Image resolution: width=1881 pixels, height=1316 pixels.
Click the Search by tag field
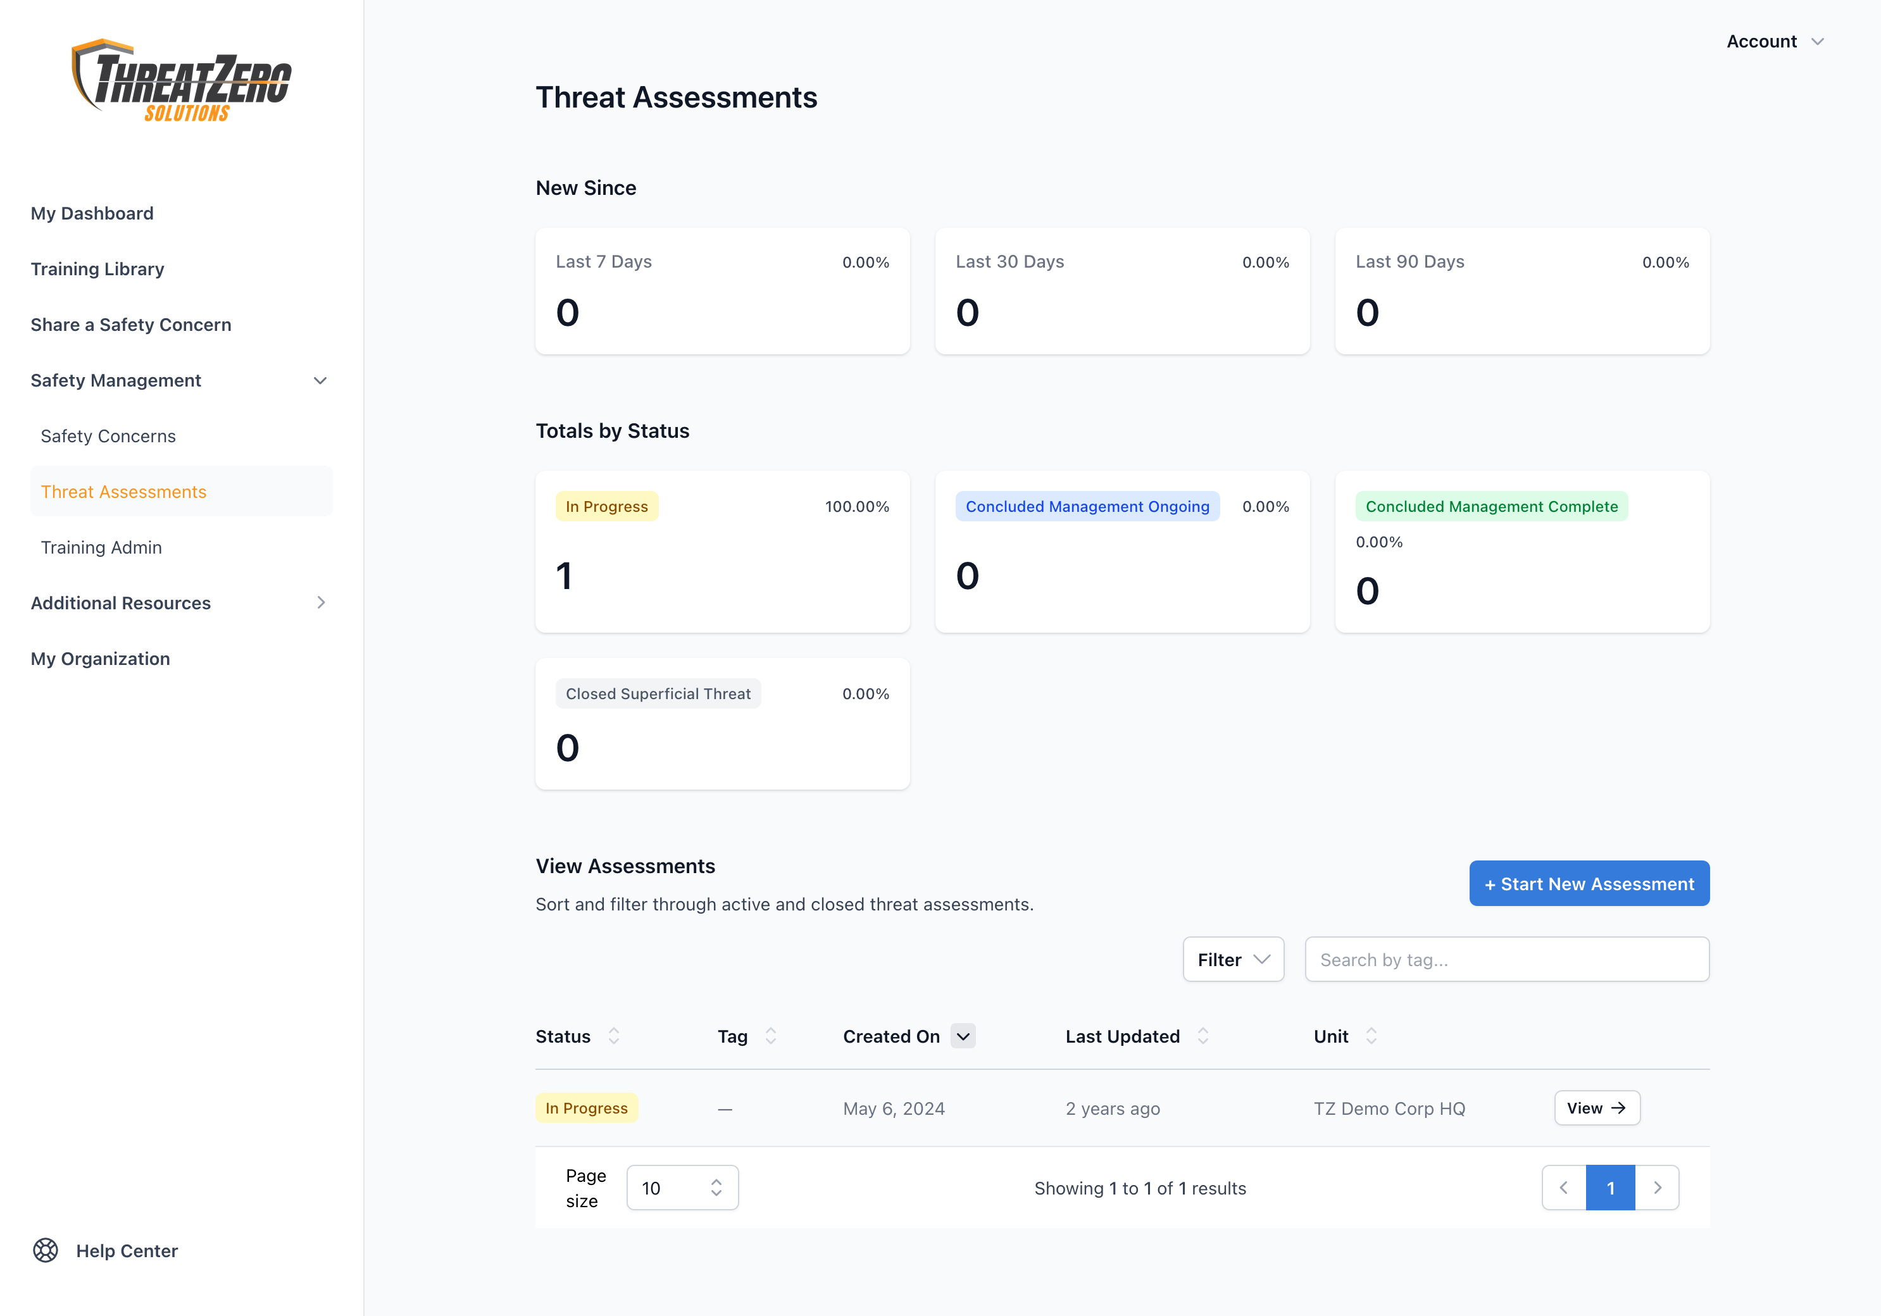click(x=1506, y=959)
